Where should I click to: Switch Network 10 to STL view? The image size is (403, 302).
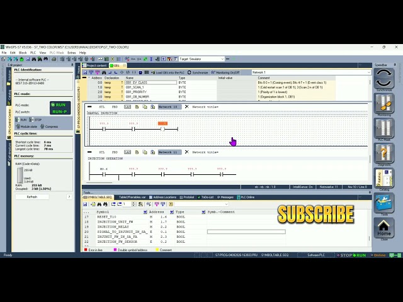point(102,107)
